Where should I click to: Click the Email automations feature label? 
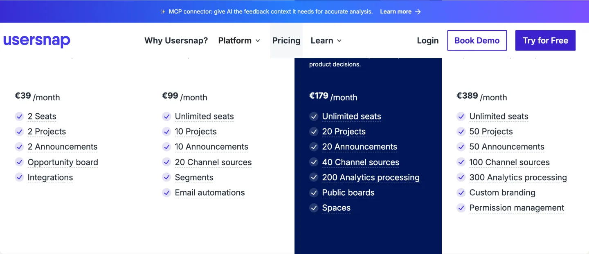(x=210, y=193)
